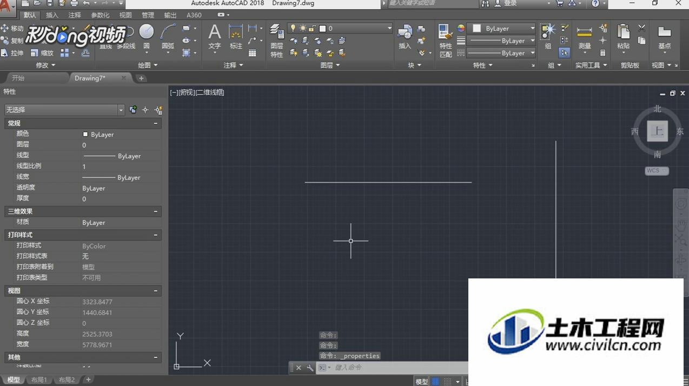Select the Text (文字) annotation tool
The width and height of the screenshot is (689, 386).
pyautogui.click(x=215, y=36)
